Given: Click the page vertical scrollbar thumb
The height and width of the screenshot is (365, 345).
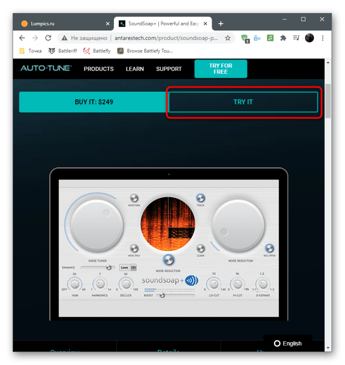Looking at the screenshot, I should click(x=328, y=101).
